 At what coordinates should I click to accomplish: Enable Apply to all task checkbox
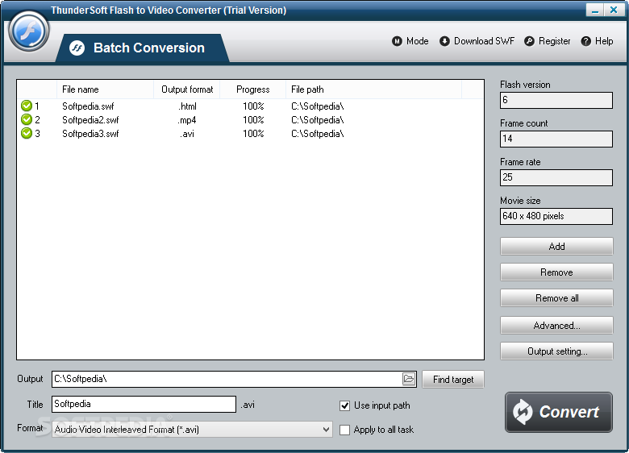point(344,430)
